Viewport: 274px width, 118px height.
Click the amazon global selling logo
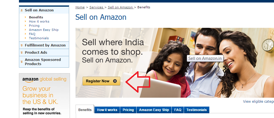[44, 80]
